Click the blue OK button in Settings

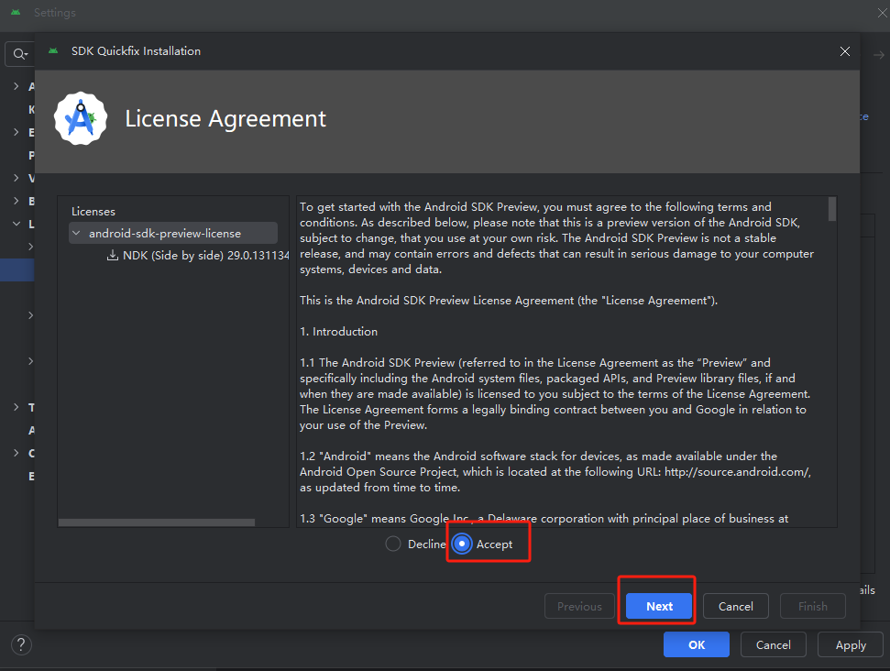697,645
